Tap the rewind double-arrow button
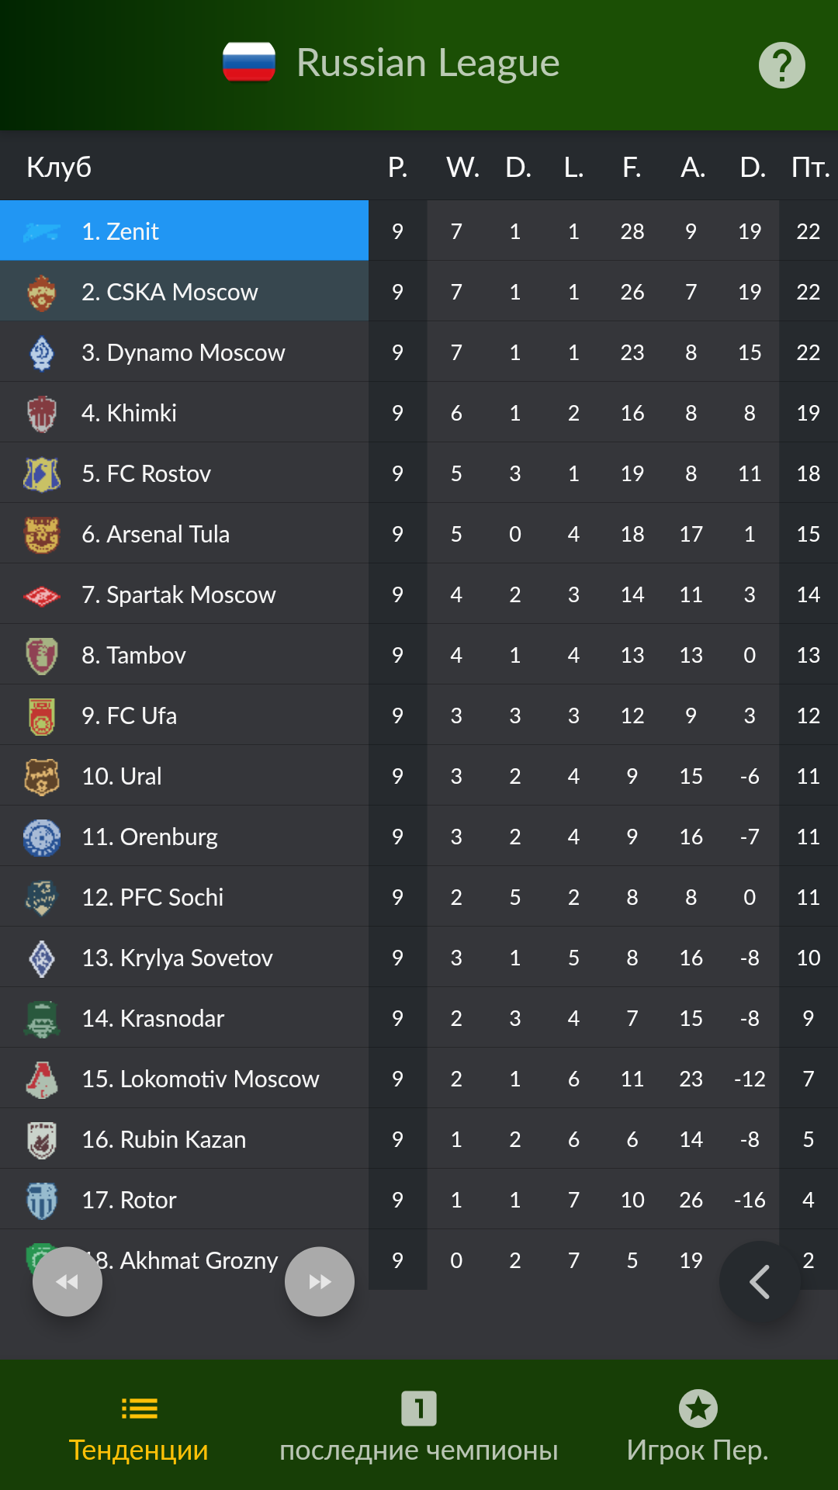The width and height of the screenshot is (838, 1490). tap(68, 1281)
